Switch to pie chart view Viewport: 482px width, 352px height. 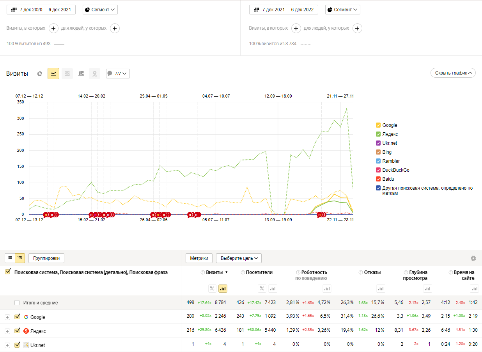point(39,73)
